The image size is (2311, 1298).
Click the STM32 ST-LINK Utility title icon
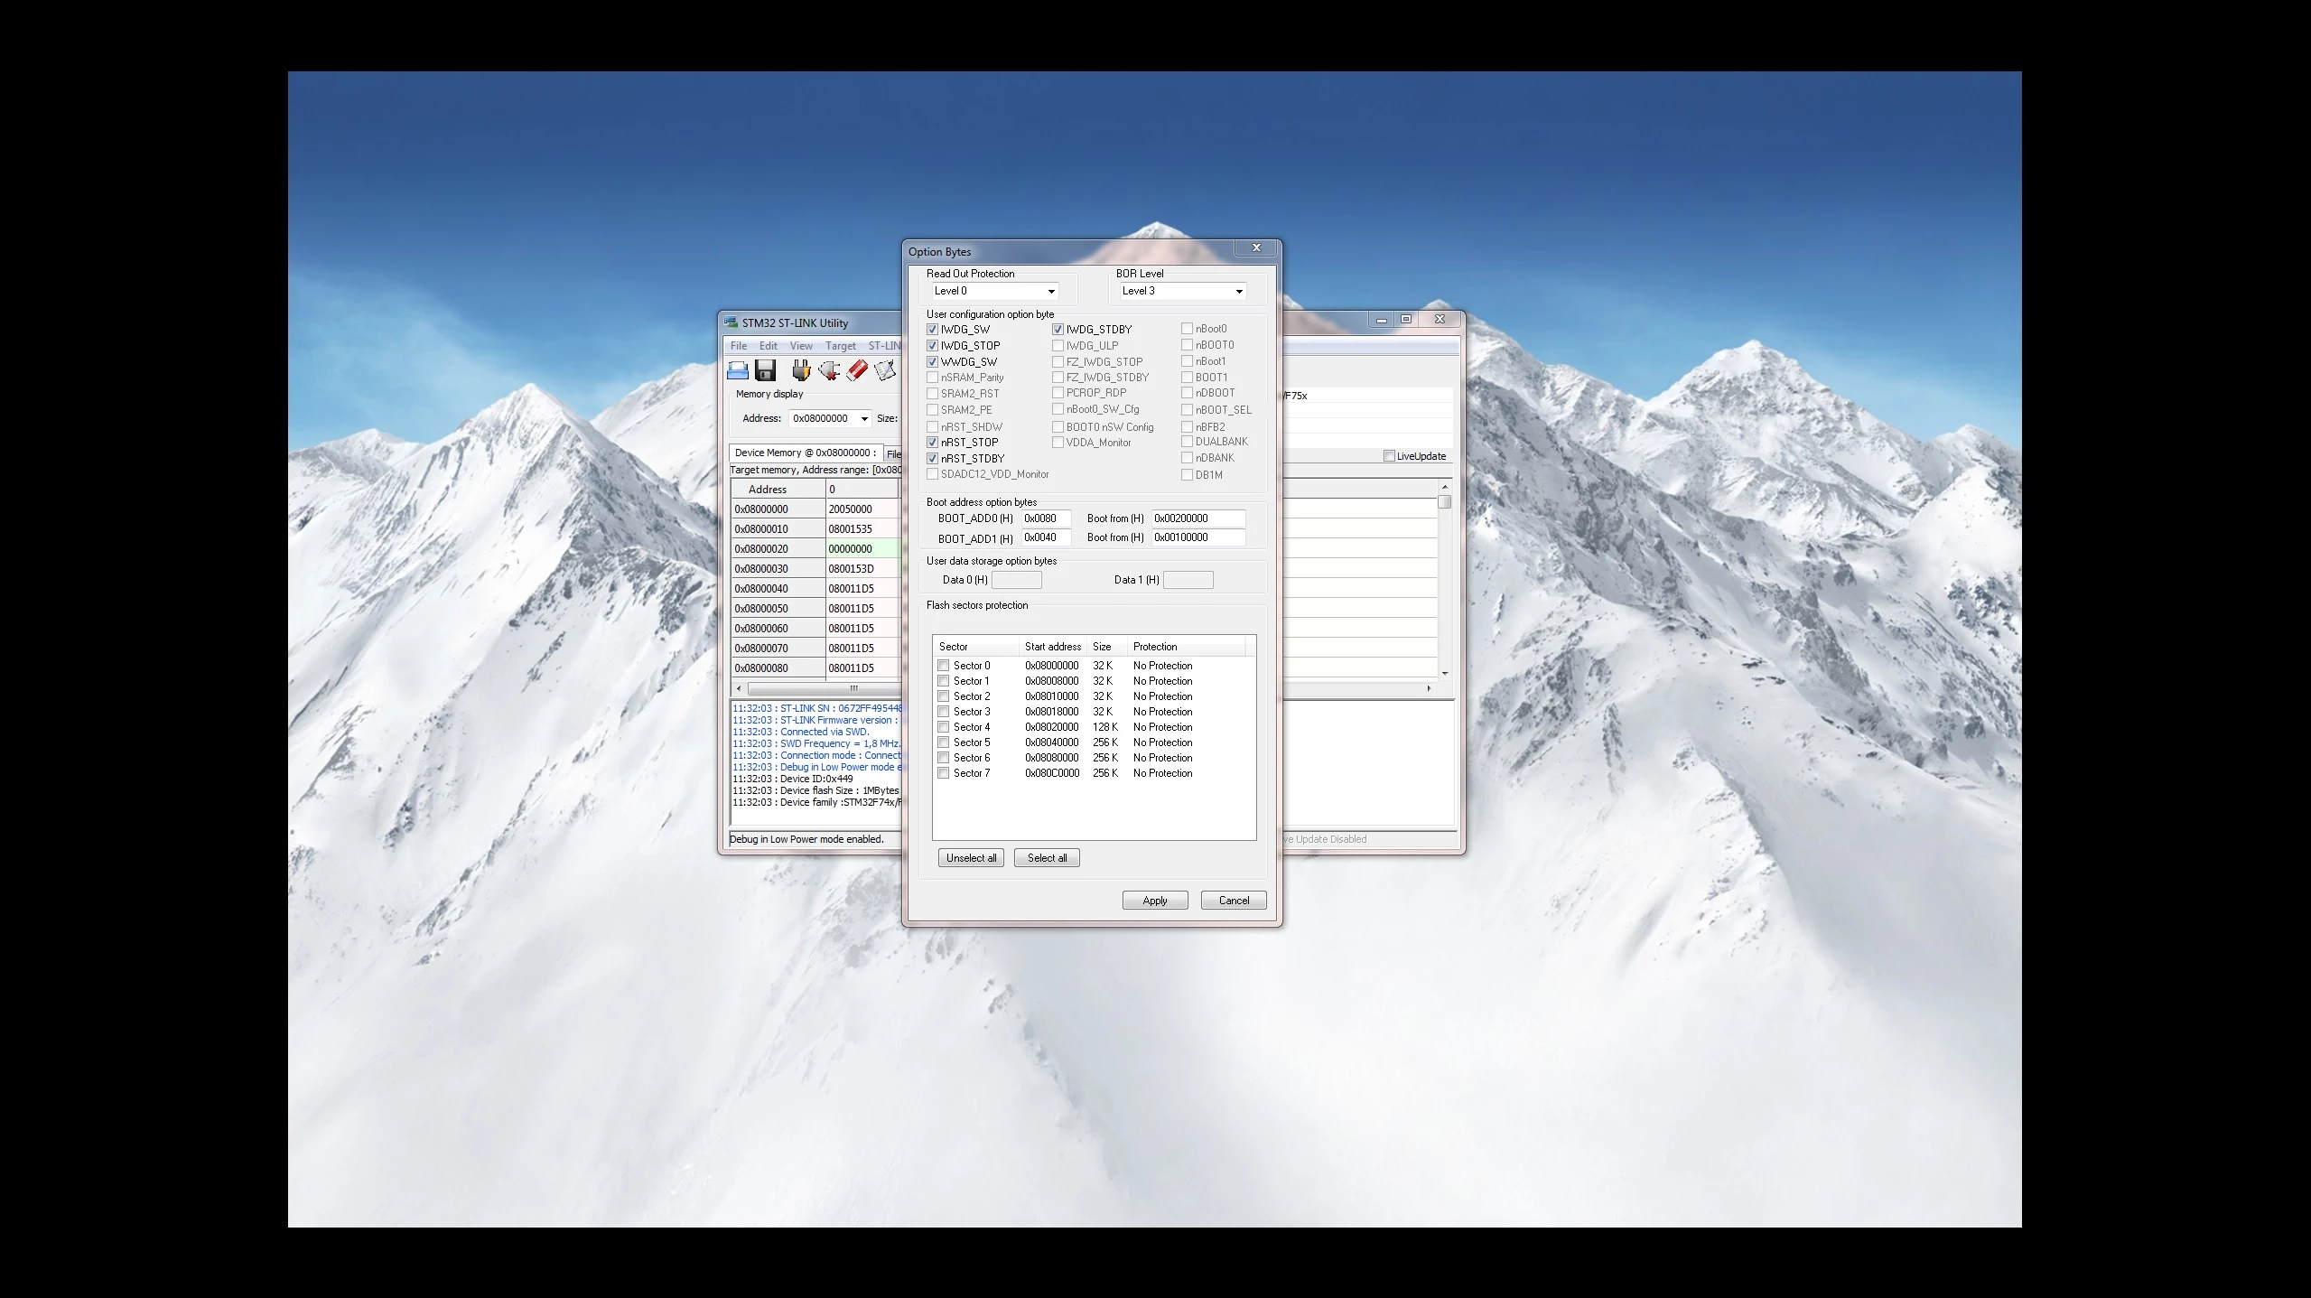coord(731,322)
